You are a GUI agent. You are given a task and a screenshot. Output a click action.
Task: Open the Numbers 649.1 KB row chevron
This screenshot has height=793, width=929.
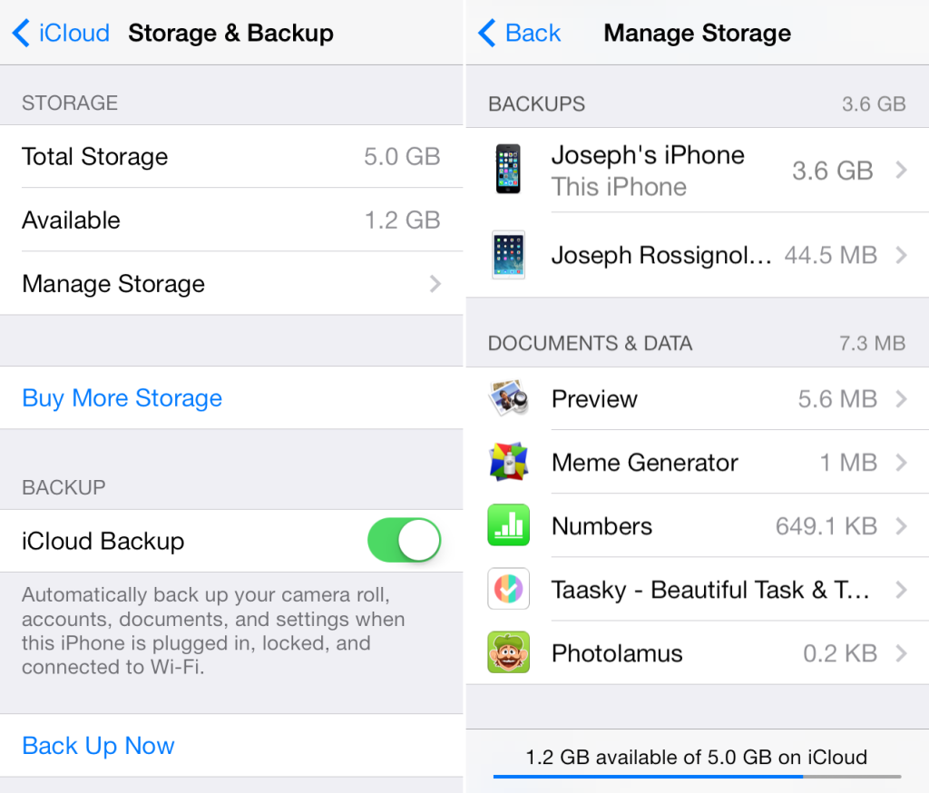(901, 525)
